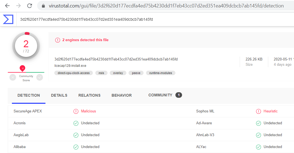294x153 pixels.
Task: Vote harmless with the checkmark community score button
Action: coord(40,77)
